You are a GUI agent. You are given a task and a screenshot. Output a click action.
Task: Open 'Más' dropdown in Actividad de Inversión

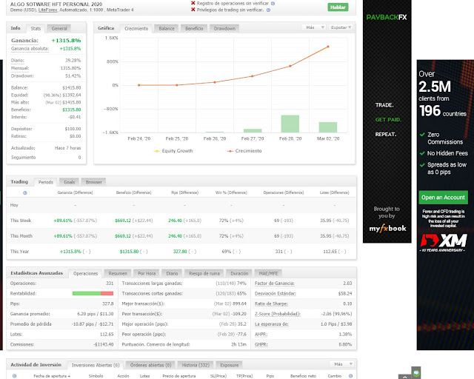[x=341, y=364]
